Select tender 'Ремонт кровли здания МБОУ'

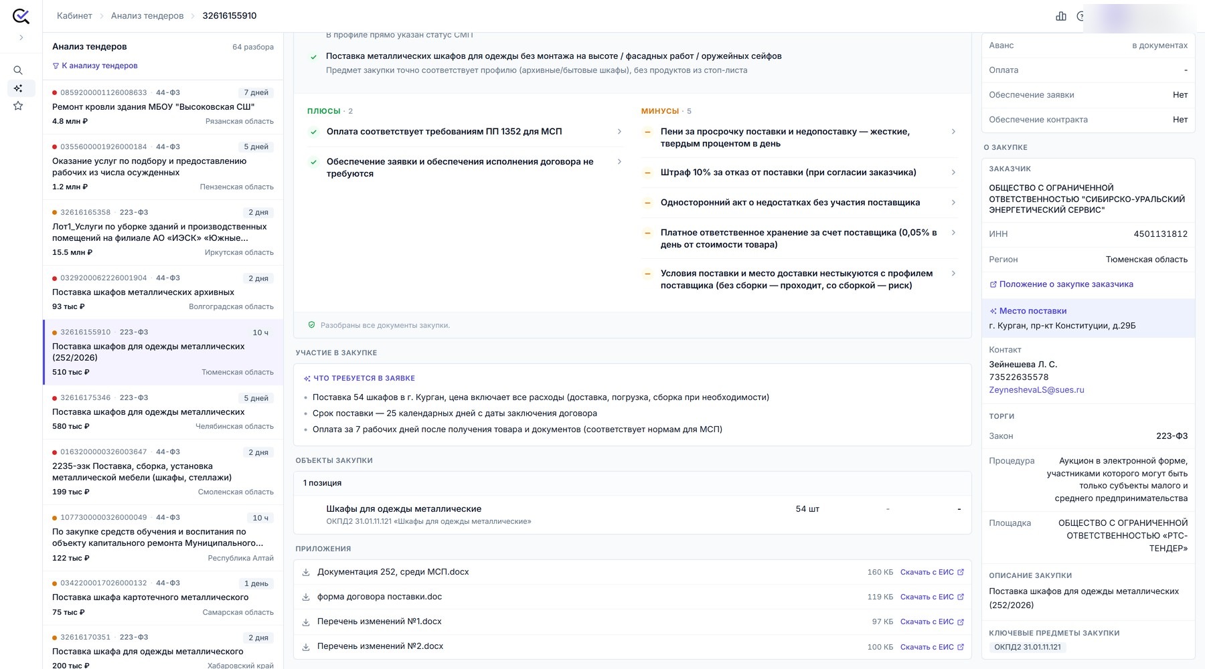click(163, 107)
